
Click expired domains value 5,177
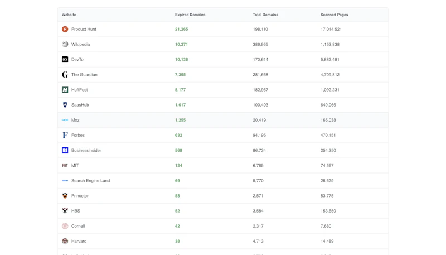click(180, 90)
